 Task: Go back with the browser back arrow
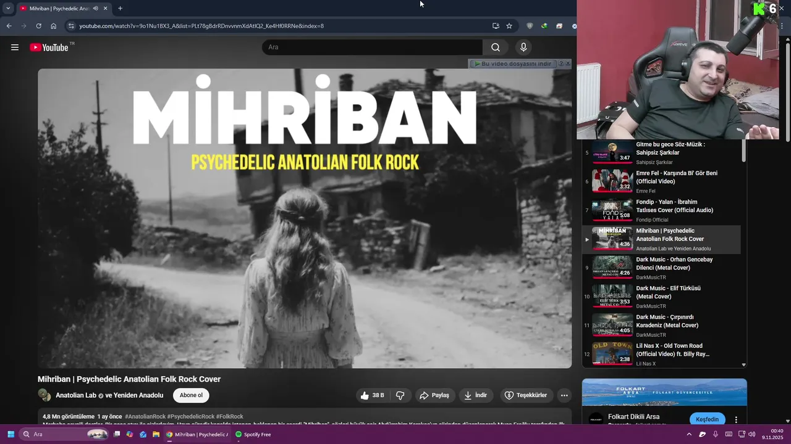point(9,26)
